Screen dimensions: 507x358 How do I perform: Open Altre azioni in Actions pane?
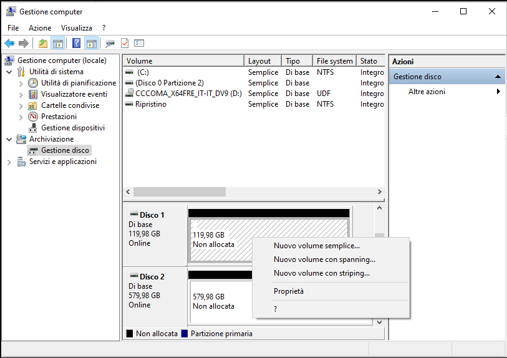coord(427,92)
